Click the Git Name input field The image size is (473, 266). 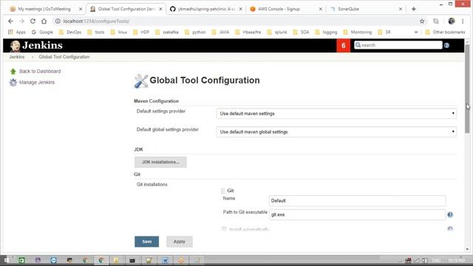pos(357,201)
